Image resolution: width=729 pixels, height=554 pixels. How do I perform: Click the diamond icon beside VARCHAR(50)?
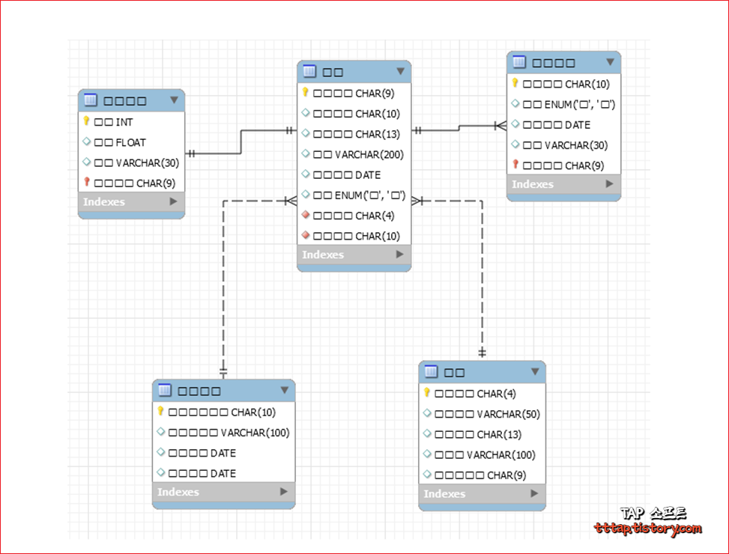[x=427, y=413]
